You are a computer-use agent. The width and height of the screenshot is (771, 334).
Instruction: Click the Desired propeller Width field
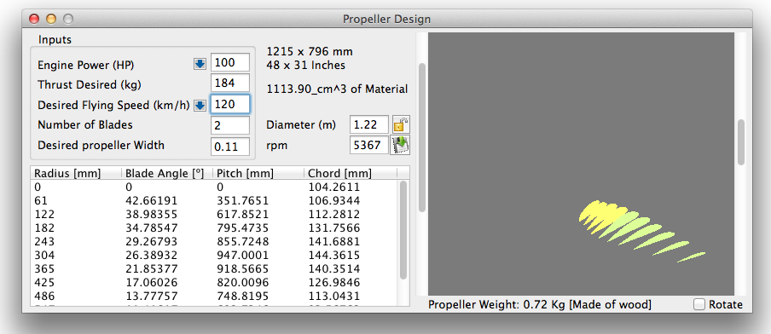[230, 147]
